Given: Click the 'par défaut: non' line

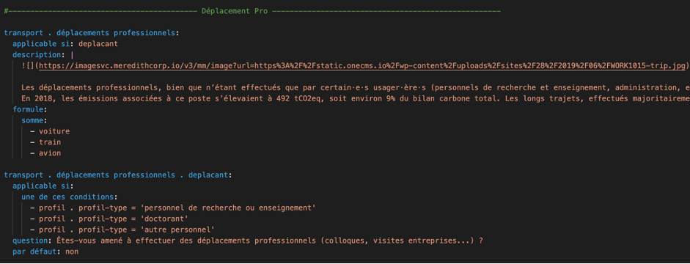Looking at the screenshot, I should click(45, 252).
